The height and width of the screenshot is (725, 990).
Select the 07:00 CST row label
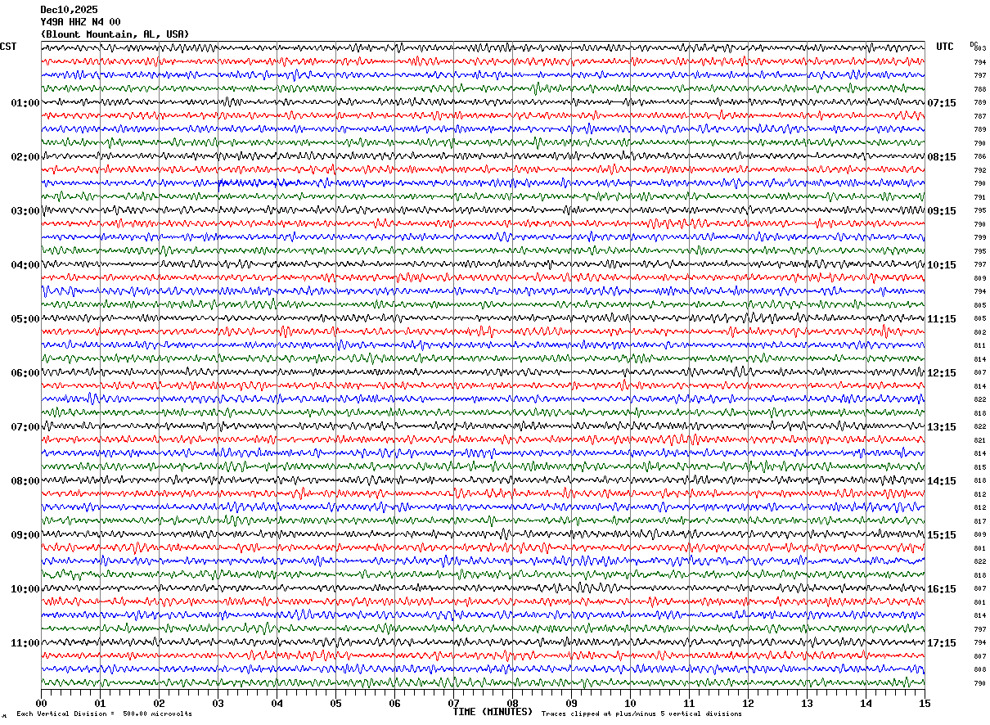pos(25,427)
